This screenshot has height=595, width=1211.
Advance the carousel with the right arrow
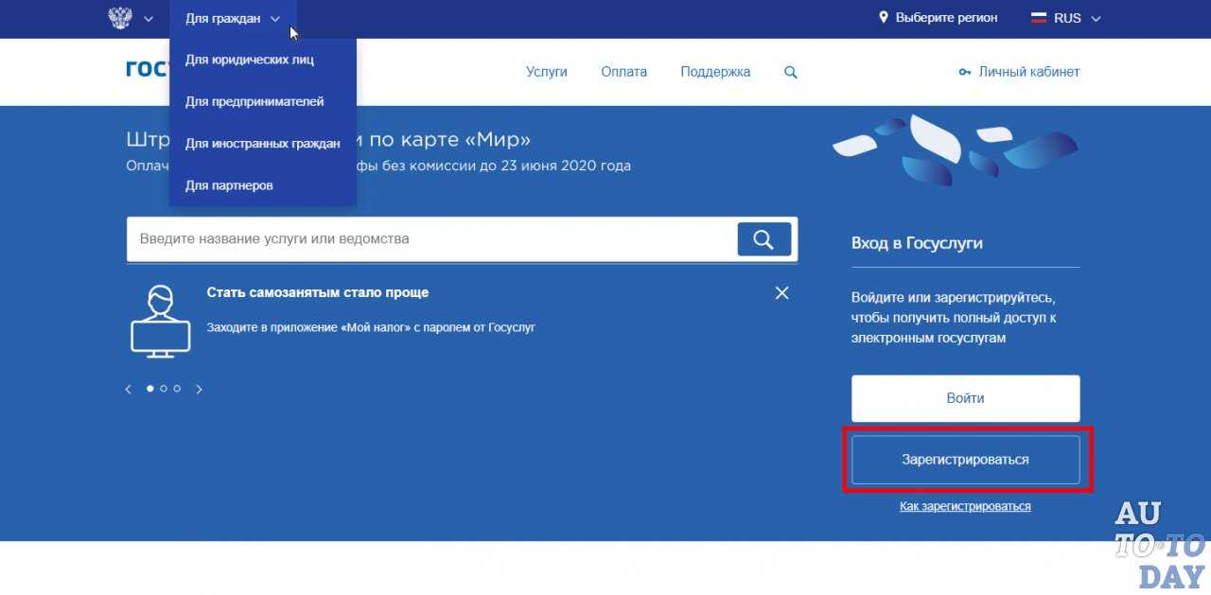[199, 388]
